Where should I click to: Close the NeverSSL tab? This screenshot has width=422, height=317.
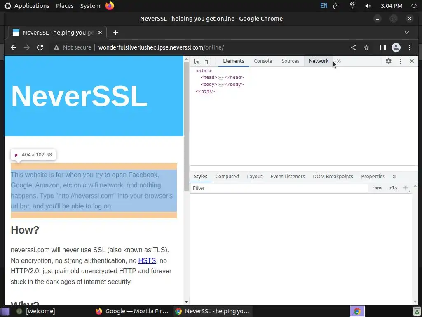point(100,33)
